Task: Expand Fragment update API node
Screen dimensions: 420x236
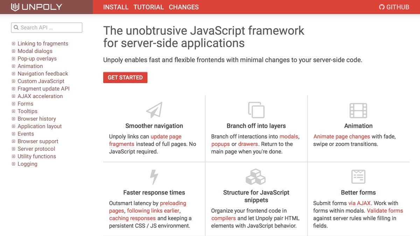Action: (x=14, y=89)
